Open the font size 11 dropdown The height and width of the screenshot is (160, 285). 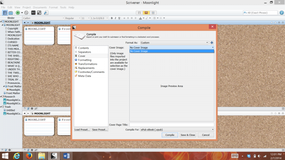point(85,18)
